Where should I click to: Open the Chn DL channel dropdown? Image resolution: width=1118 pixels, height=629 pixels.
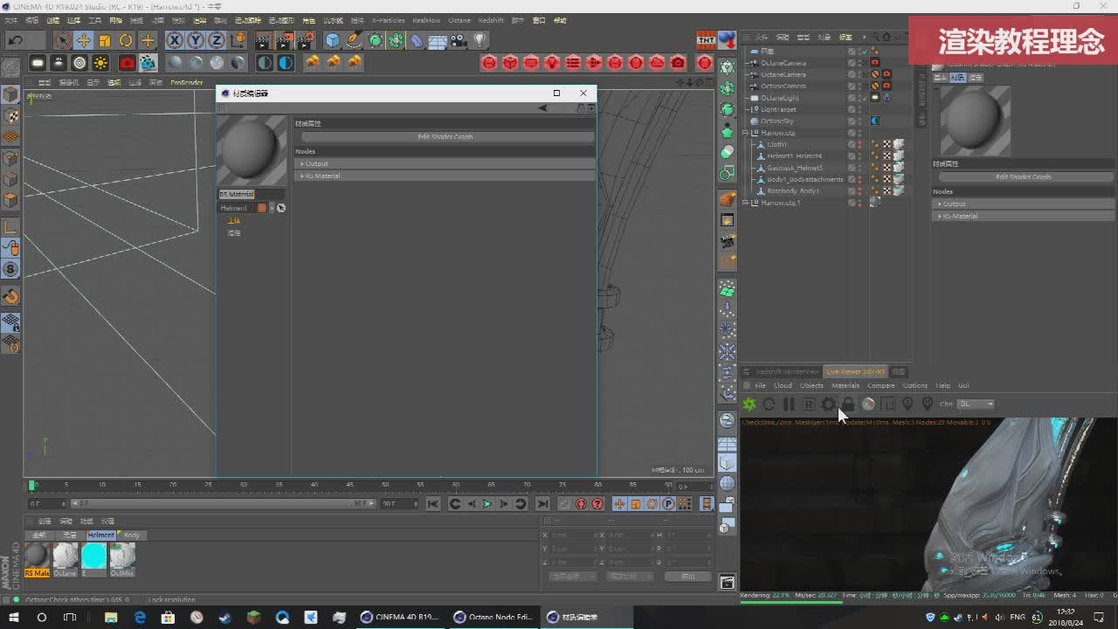tap(976, 404)
